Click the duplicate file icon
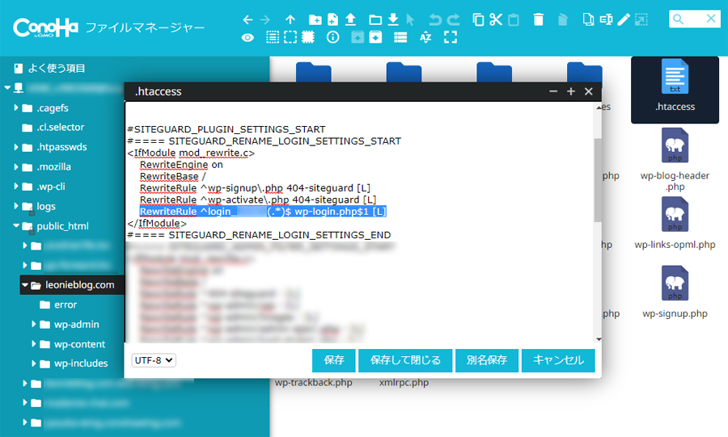Viewport: 728px width, 437px height. coord(588,19)
